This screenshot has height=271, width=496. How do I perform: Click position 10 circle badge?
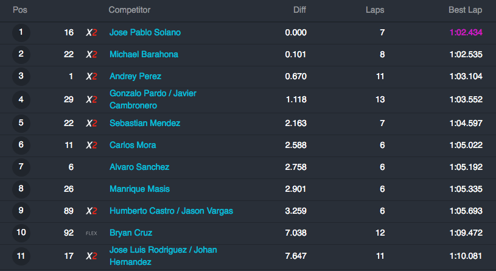[21, 233]
